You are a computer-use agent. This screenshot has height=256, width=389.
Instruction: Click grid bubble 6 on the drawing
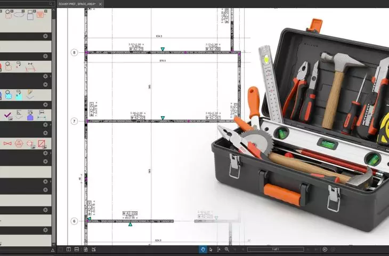(74, 221)
